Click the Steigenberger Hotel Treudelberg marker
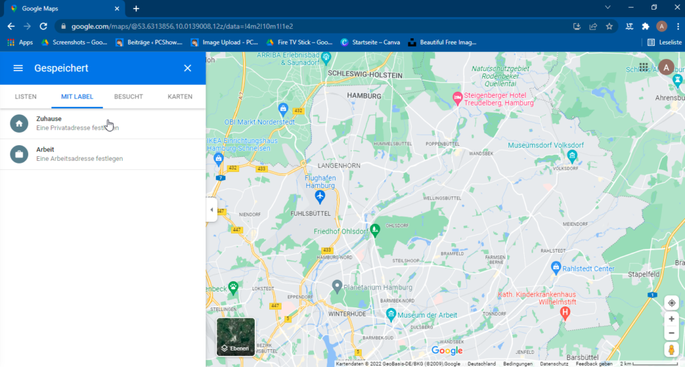Image resolution: width=685 pixels, height=367 pixels. tap(458, 98)
